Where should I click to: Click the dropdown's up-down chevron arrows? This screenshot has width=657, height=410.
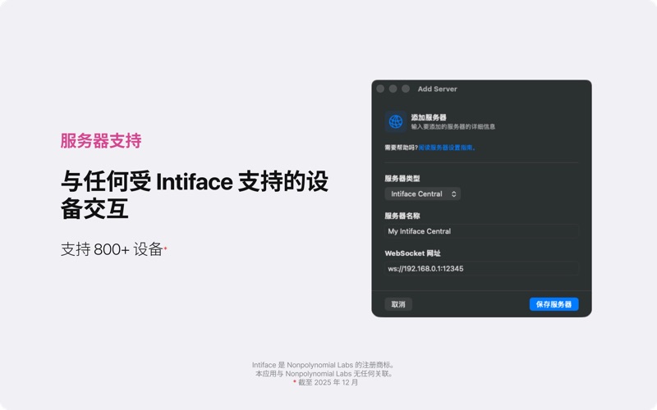(454, 194)
